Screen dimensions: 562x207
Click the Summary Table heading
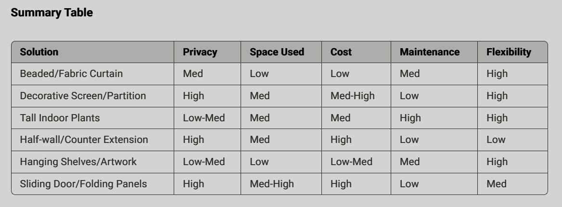pyautogui.click(x=51, y=13)
